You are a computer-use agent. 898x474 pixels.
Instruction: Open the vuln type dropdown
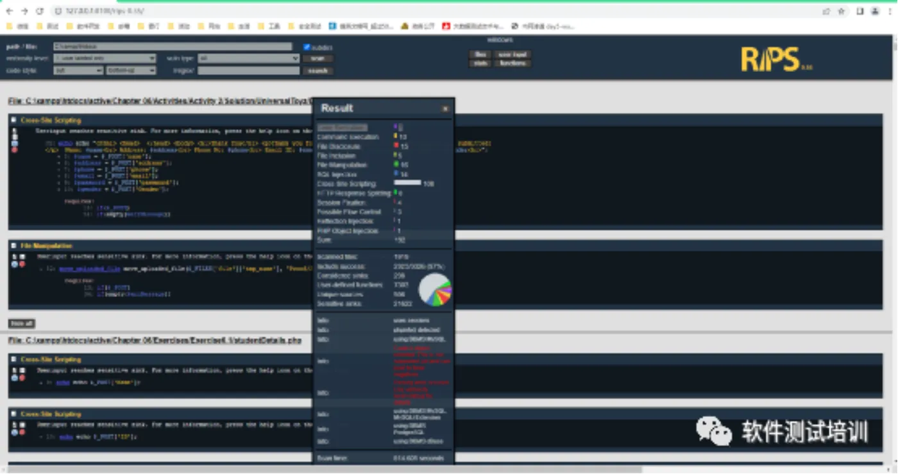(x=249, y=58)
